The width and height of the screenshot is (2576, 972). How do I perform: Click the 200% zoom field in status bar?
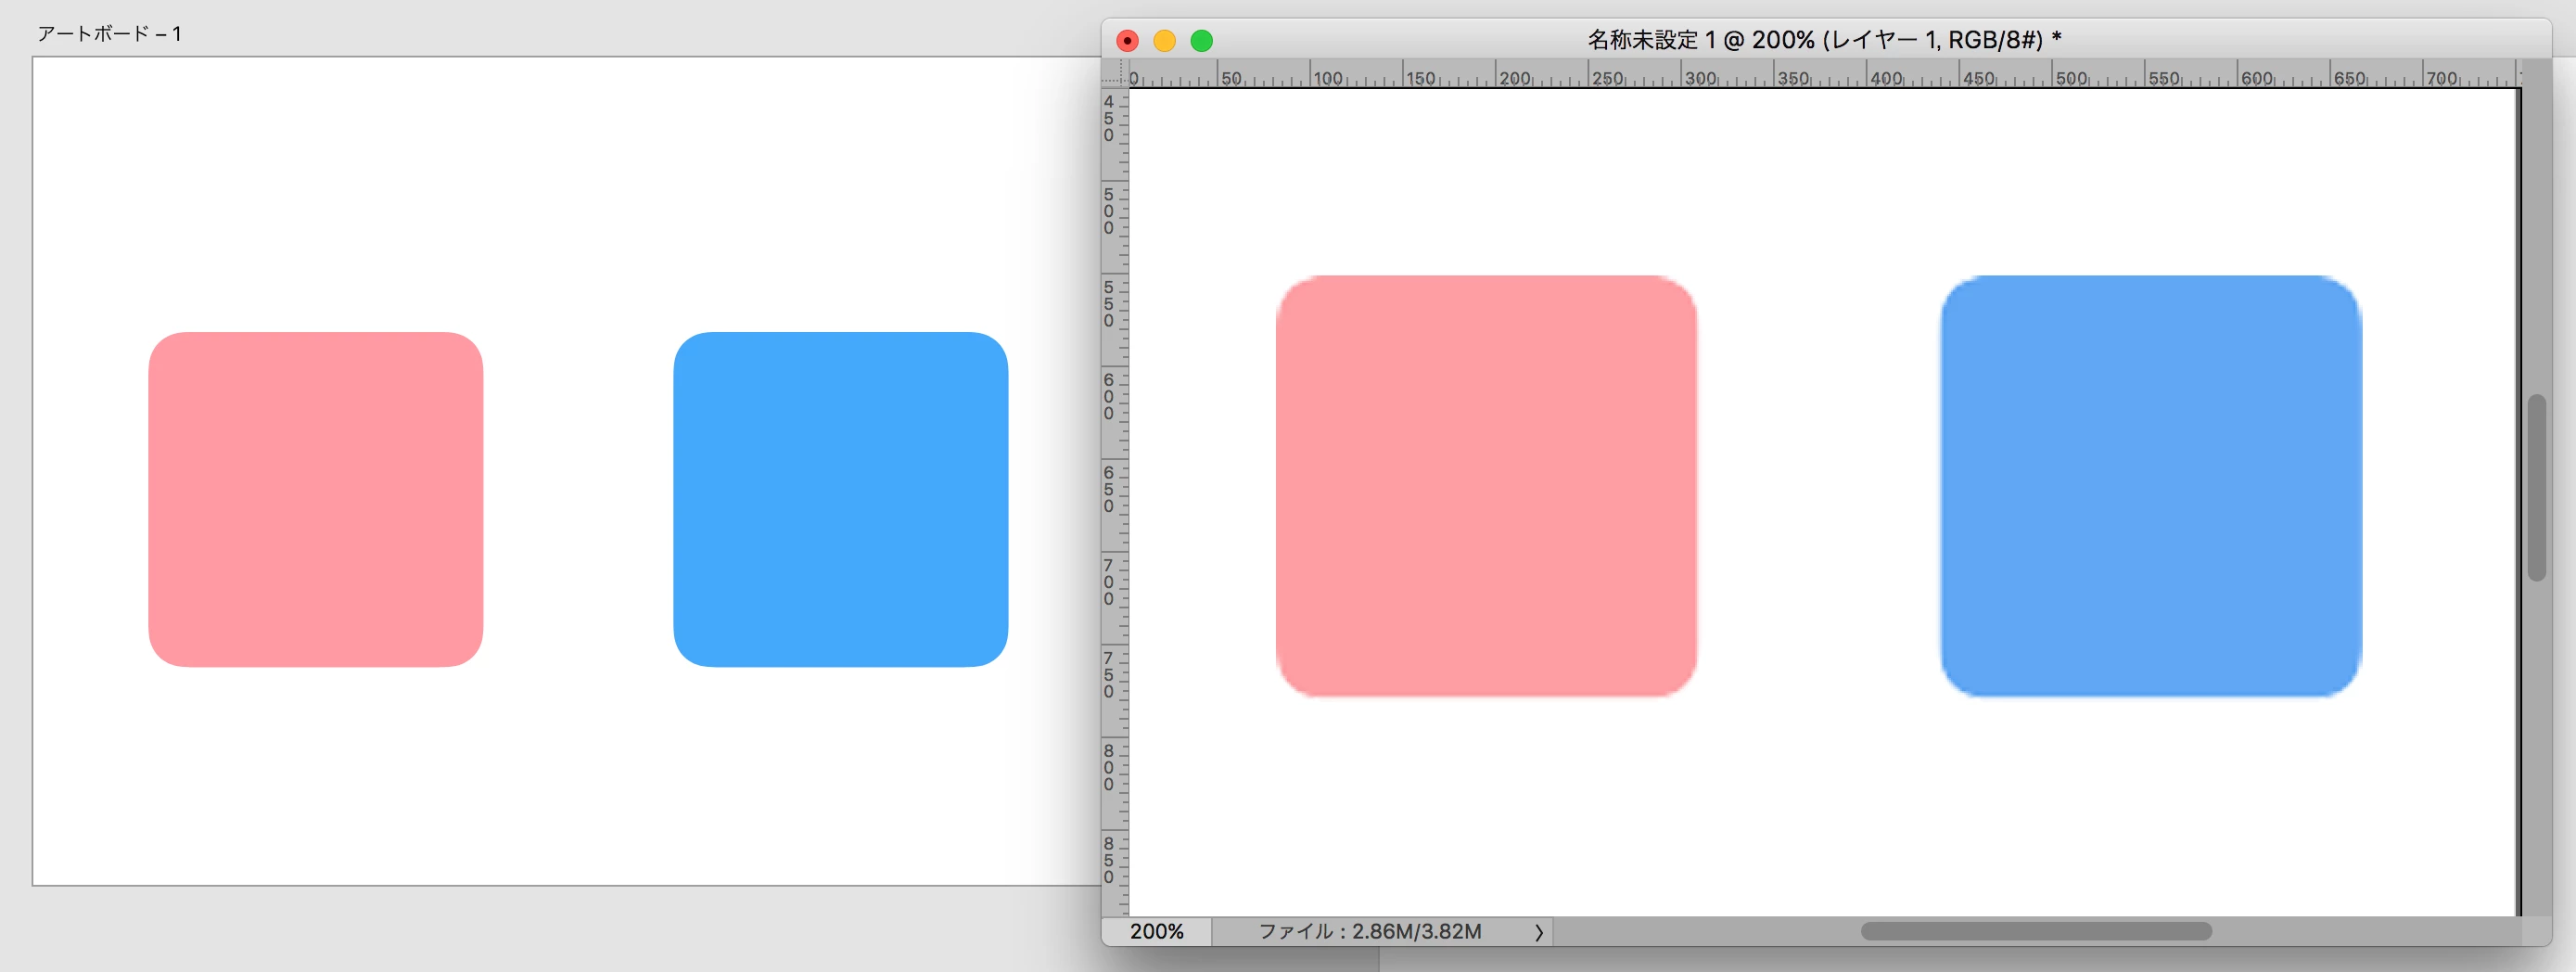click(1157, 931)
